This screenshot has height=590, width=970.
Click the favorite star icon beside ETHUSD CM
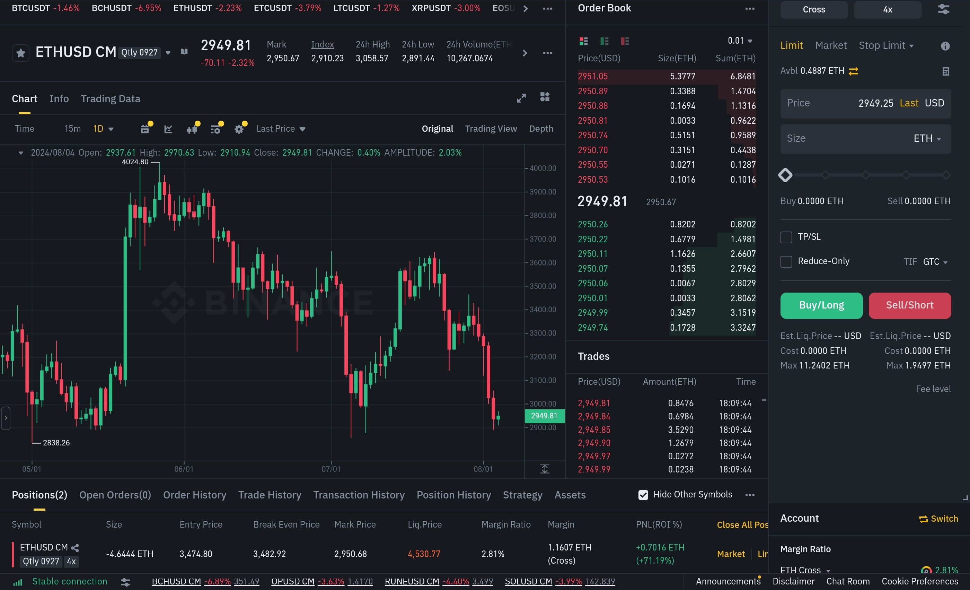[20, 53]
